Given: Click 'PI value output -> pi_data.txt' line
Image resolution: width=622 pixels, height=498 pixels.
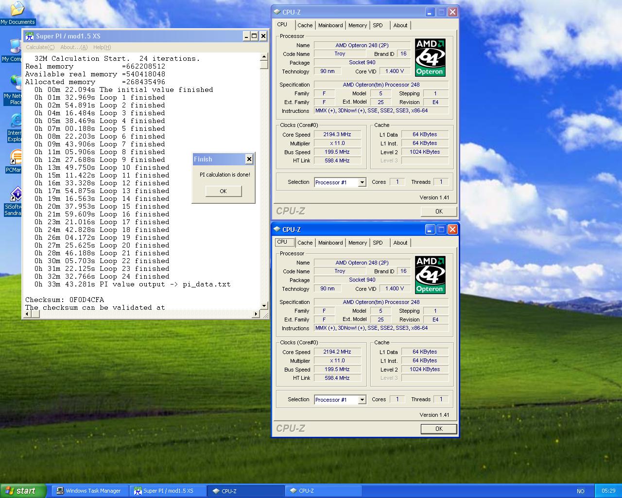Looking at the screenshot, I should point(133,285).
